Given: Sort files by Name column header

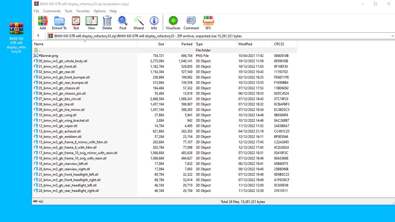Looking at the screenshot, I should click(85, 44).
